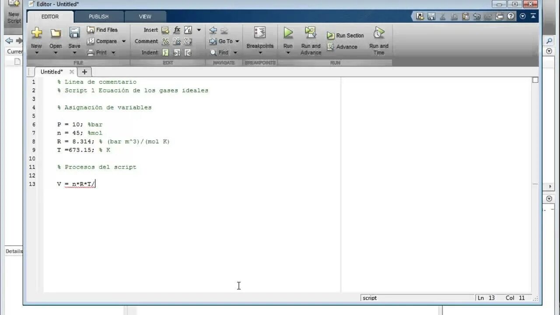Image resolution: width=560 pixels, height=315 pixels.
Task: Switch to the PUBLISH tab
Action: (x=98, y=17)
